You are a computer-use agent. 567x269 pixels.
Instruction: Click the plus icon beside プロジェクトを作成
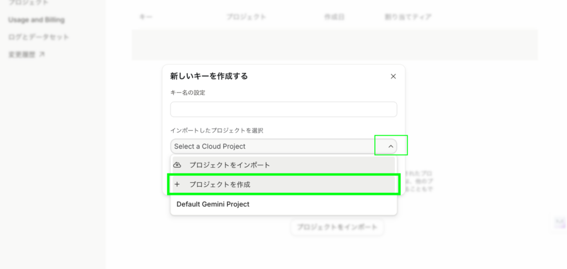[x=177, y=184]
